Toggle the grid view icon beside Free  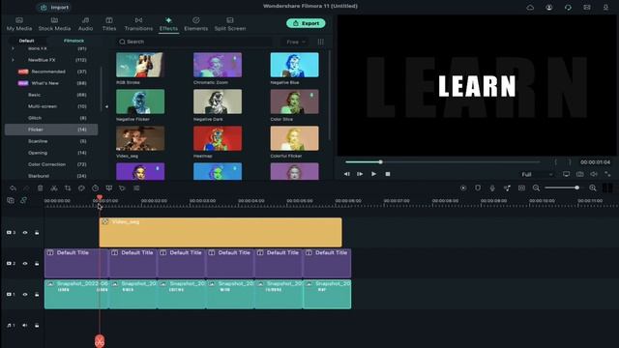(x=320, y=42)
